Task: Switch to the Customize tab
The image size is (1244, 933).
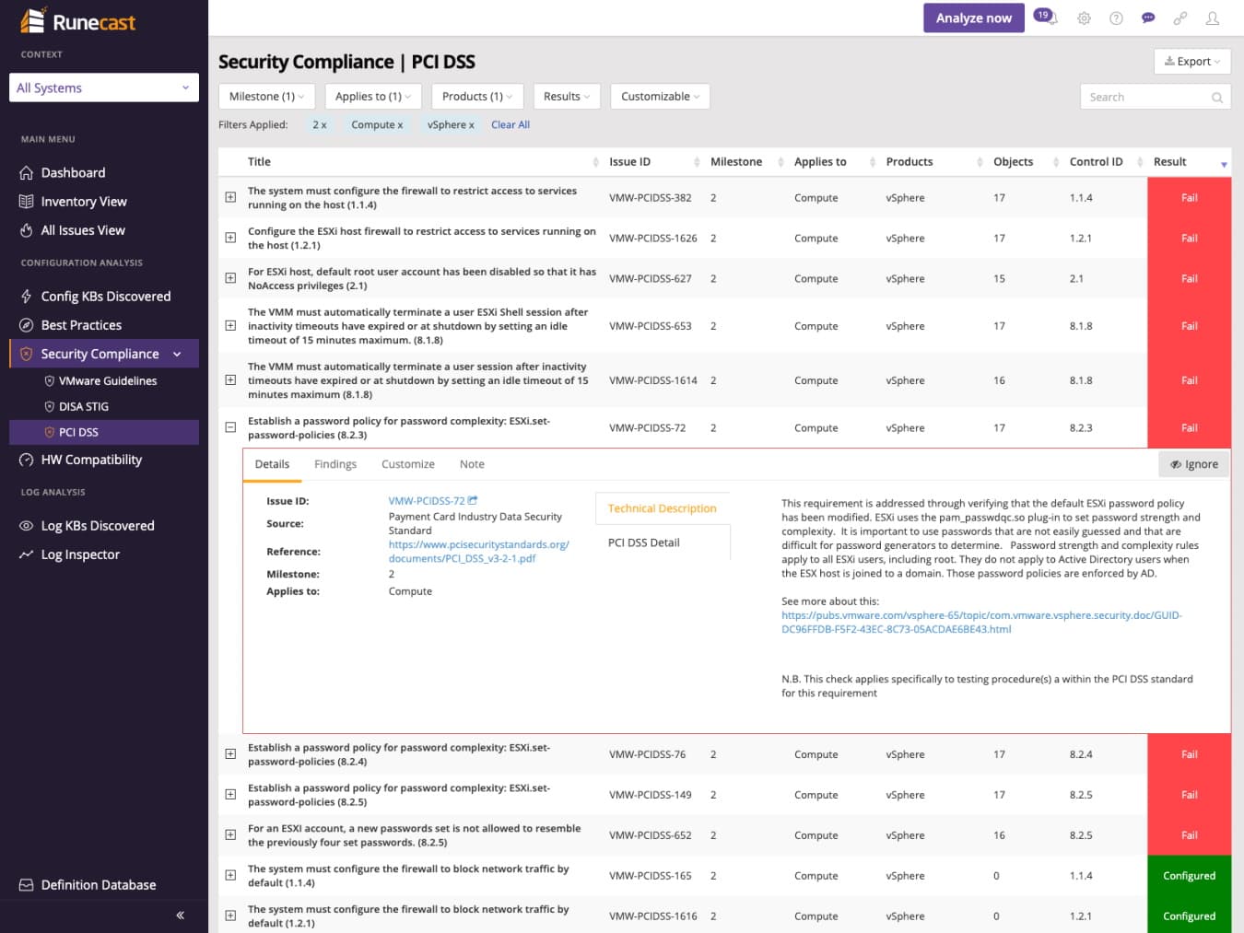Action: click(408, 464)
